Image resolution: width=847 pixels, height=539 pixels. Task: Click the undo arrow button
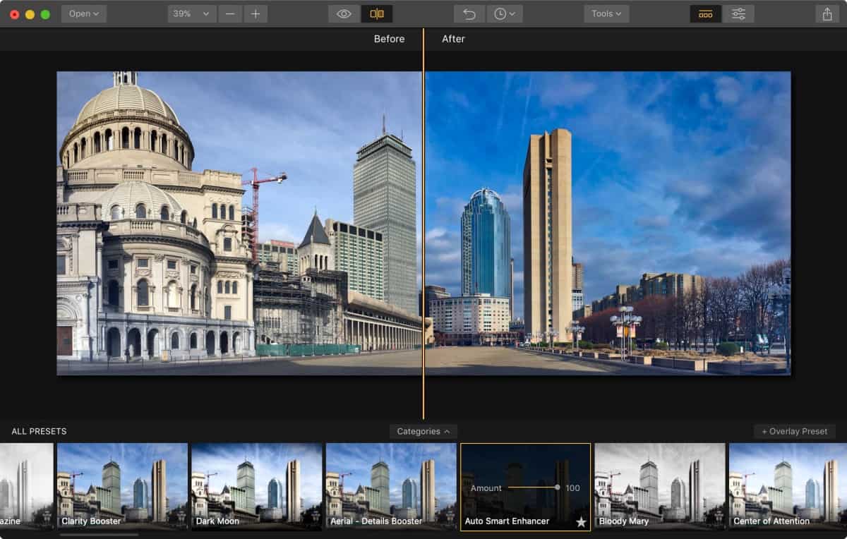coord(469,13)
